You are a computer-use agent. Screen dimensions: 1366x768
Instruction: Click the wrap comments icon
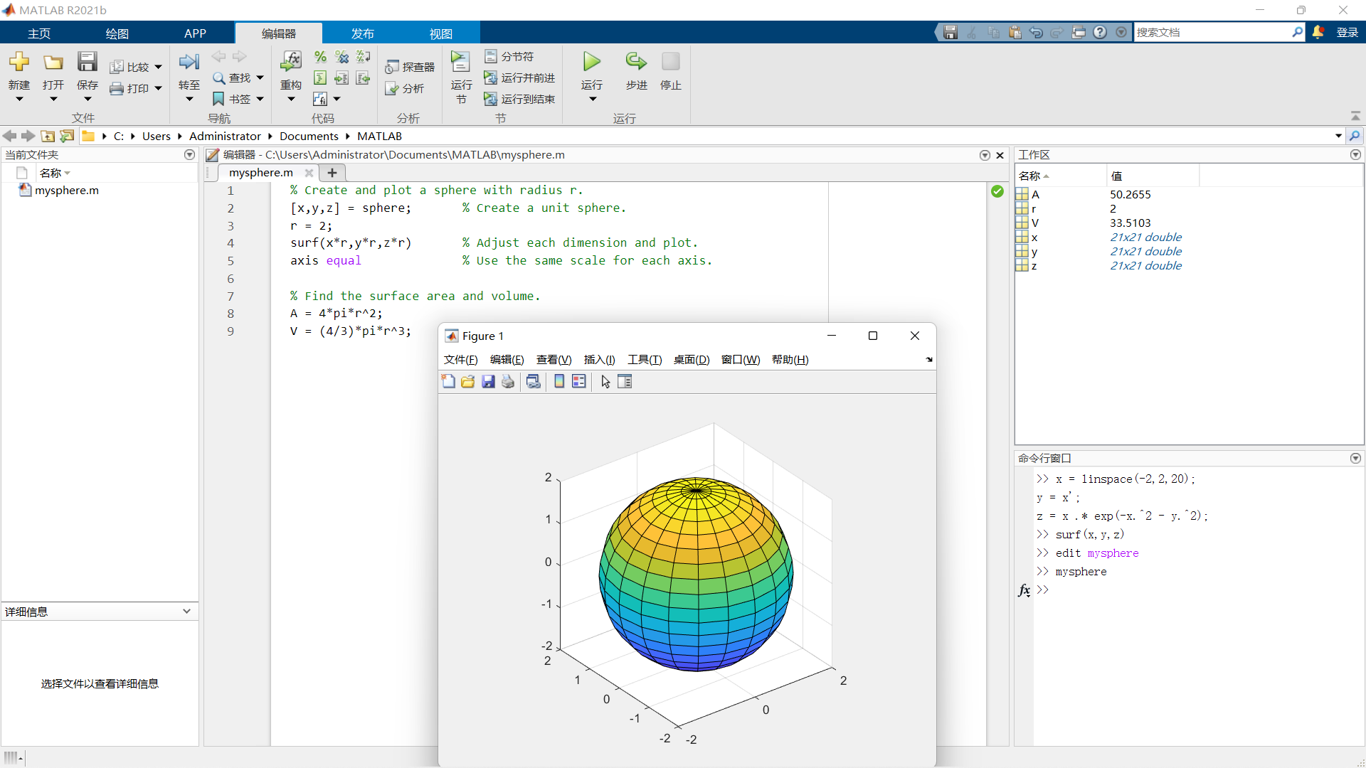click(x=364, y=57)
